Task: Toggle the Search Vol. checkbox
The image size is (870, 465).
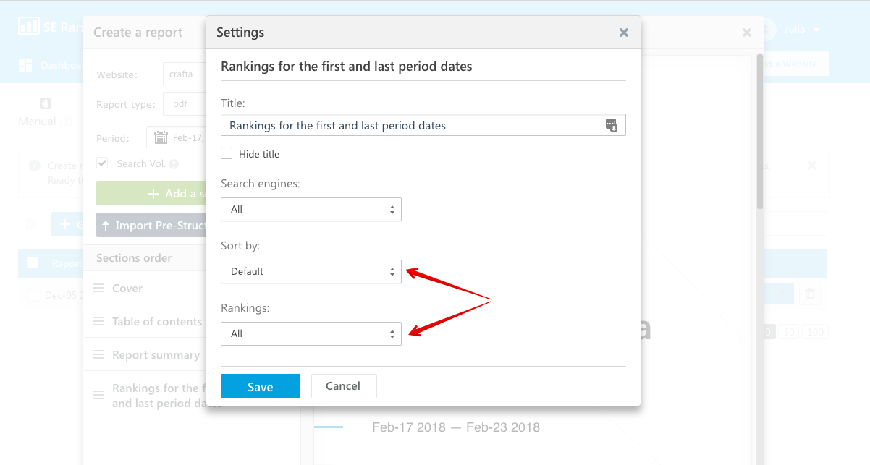Action: [x=102, y=163]
